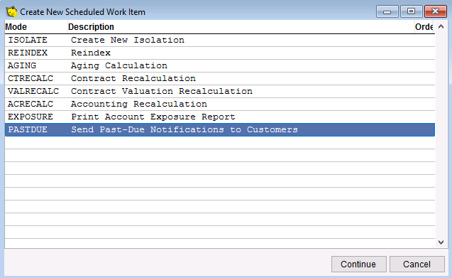Sort by the Description column header

241,27
